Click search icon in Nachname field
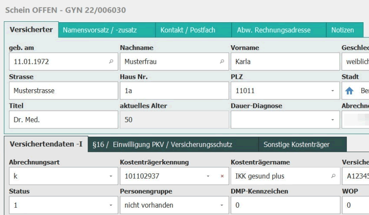 point(221,62)
